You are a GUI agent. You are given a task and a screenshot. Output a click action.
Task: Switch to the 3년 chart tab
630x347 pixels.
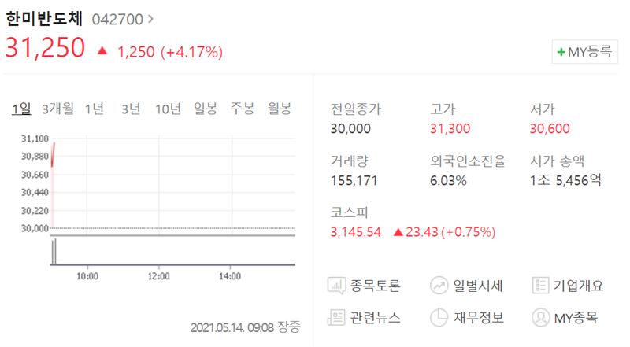click(x=131, y=109)
